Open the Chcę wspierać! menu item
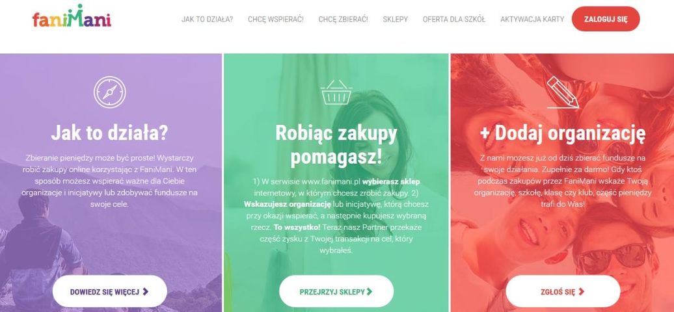This screenshot has width=674, height=312. click(x=276, y=19)
